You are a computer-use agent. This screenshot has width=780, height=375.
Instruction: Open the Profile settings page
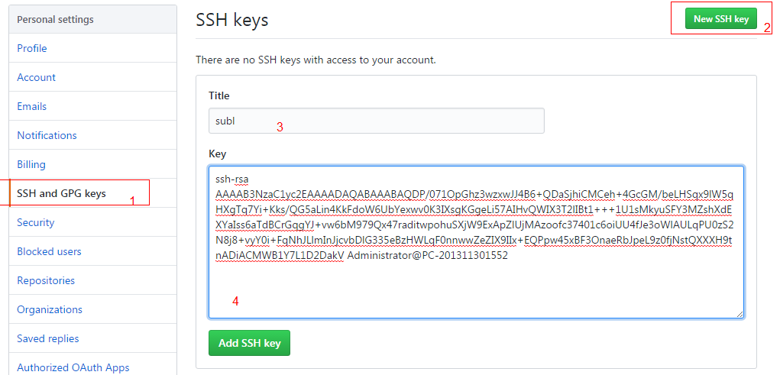coord(32,48)
